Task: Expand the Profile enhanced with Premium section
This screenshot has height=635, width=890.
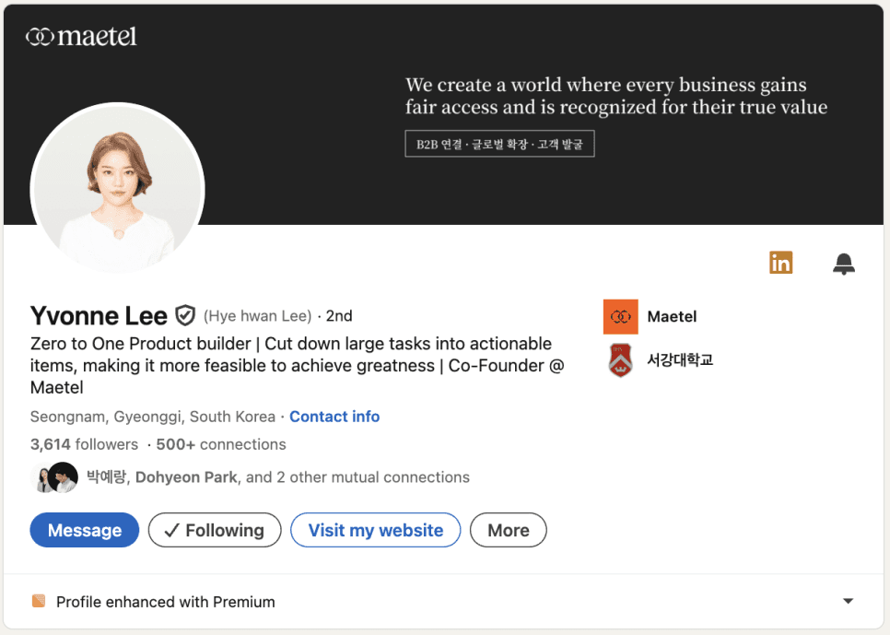Action: [848, 601]
